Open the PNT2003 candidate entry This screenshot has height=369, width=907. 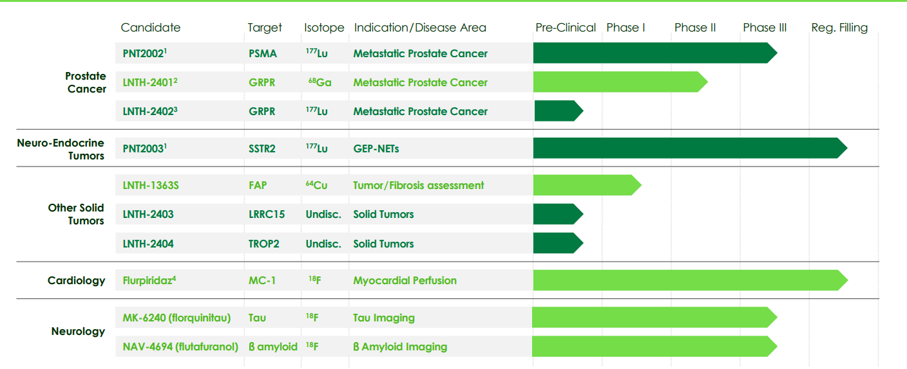click(144, 148)
